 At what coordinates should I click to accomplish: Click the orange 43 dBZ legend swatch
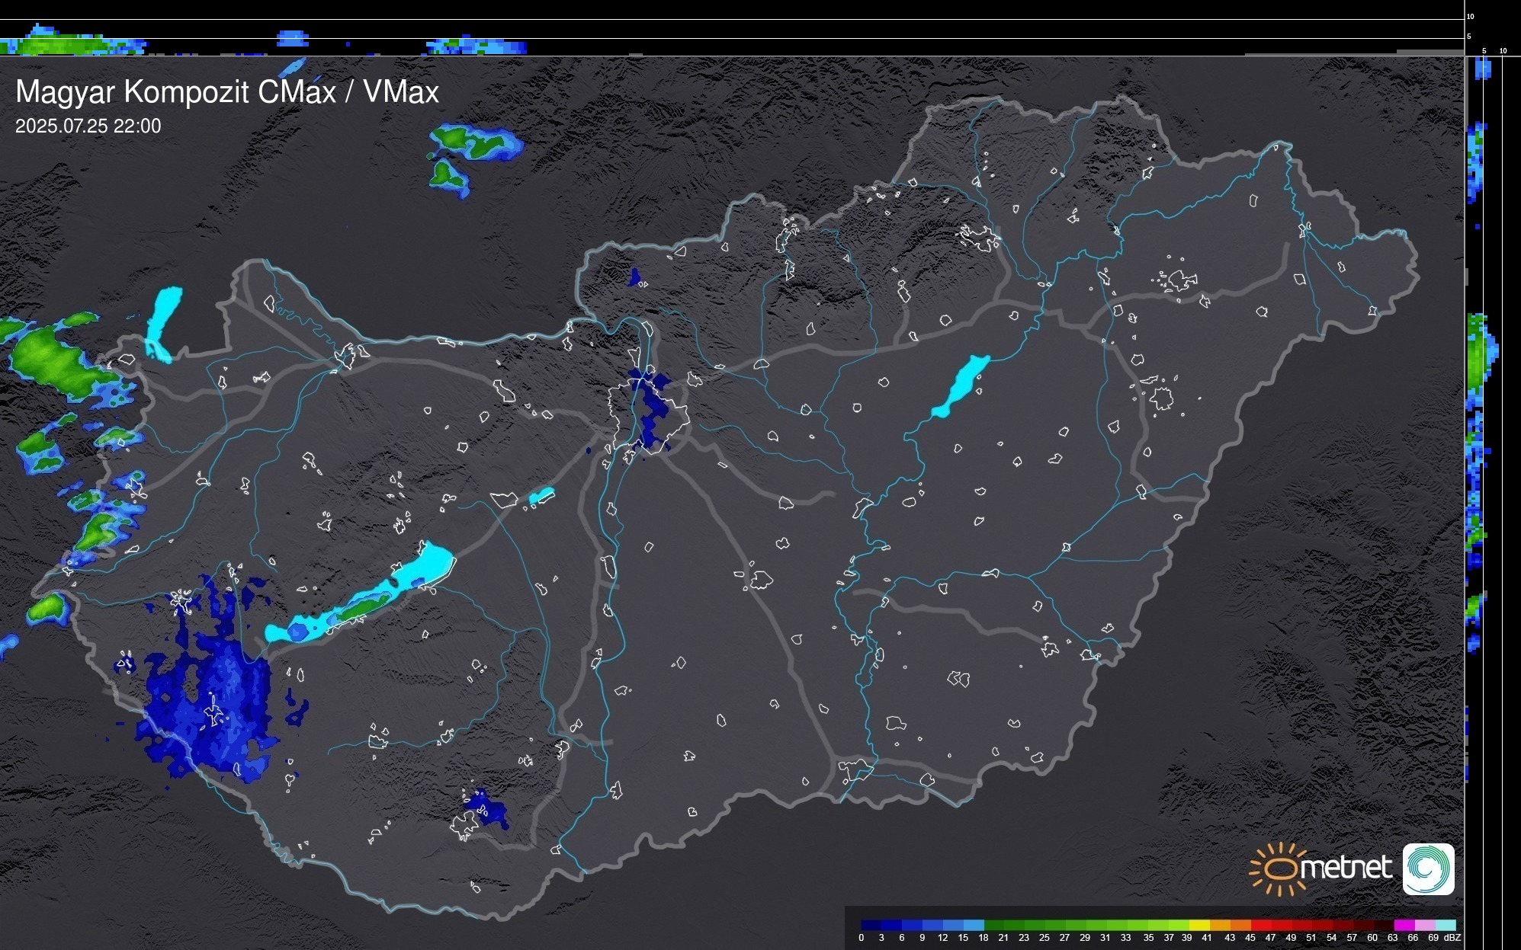click(1240, 925)
